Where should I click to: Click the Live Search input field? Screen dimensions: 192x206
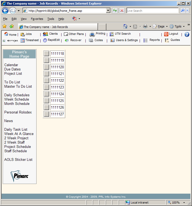point(153,11)
